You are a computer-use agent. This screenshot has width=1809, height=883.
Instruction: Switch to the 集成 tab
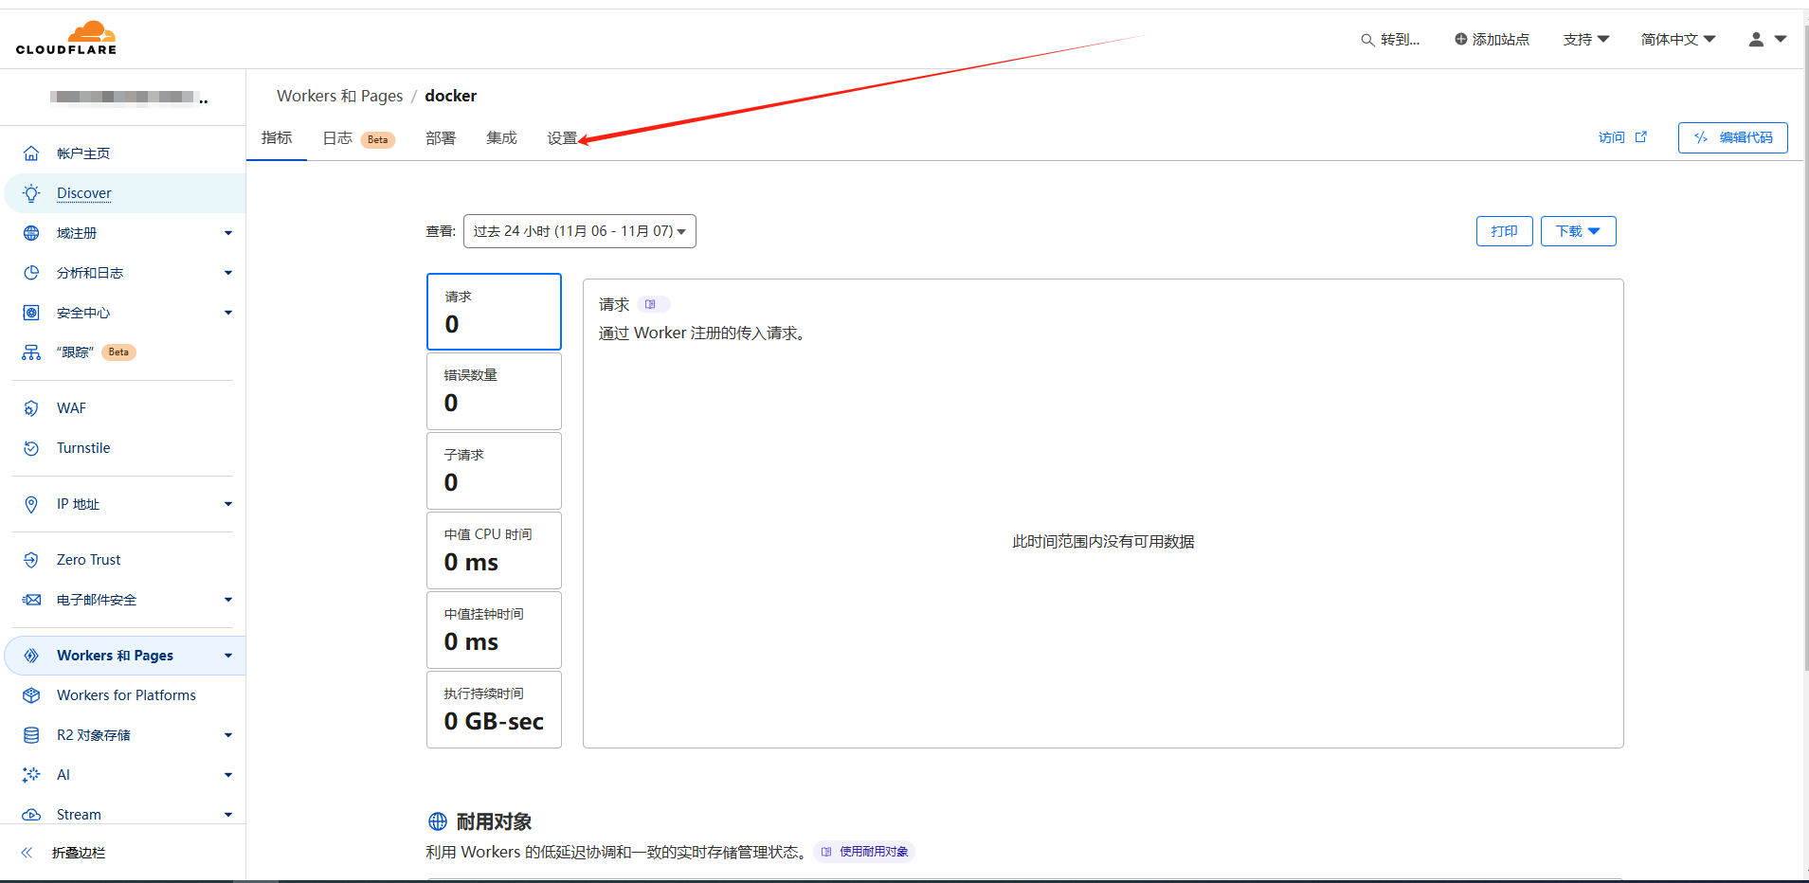(x=501, y=138)
